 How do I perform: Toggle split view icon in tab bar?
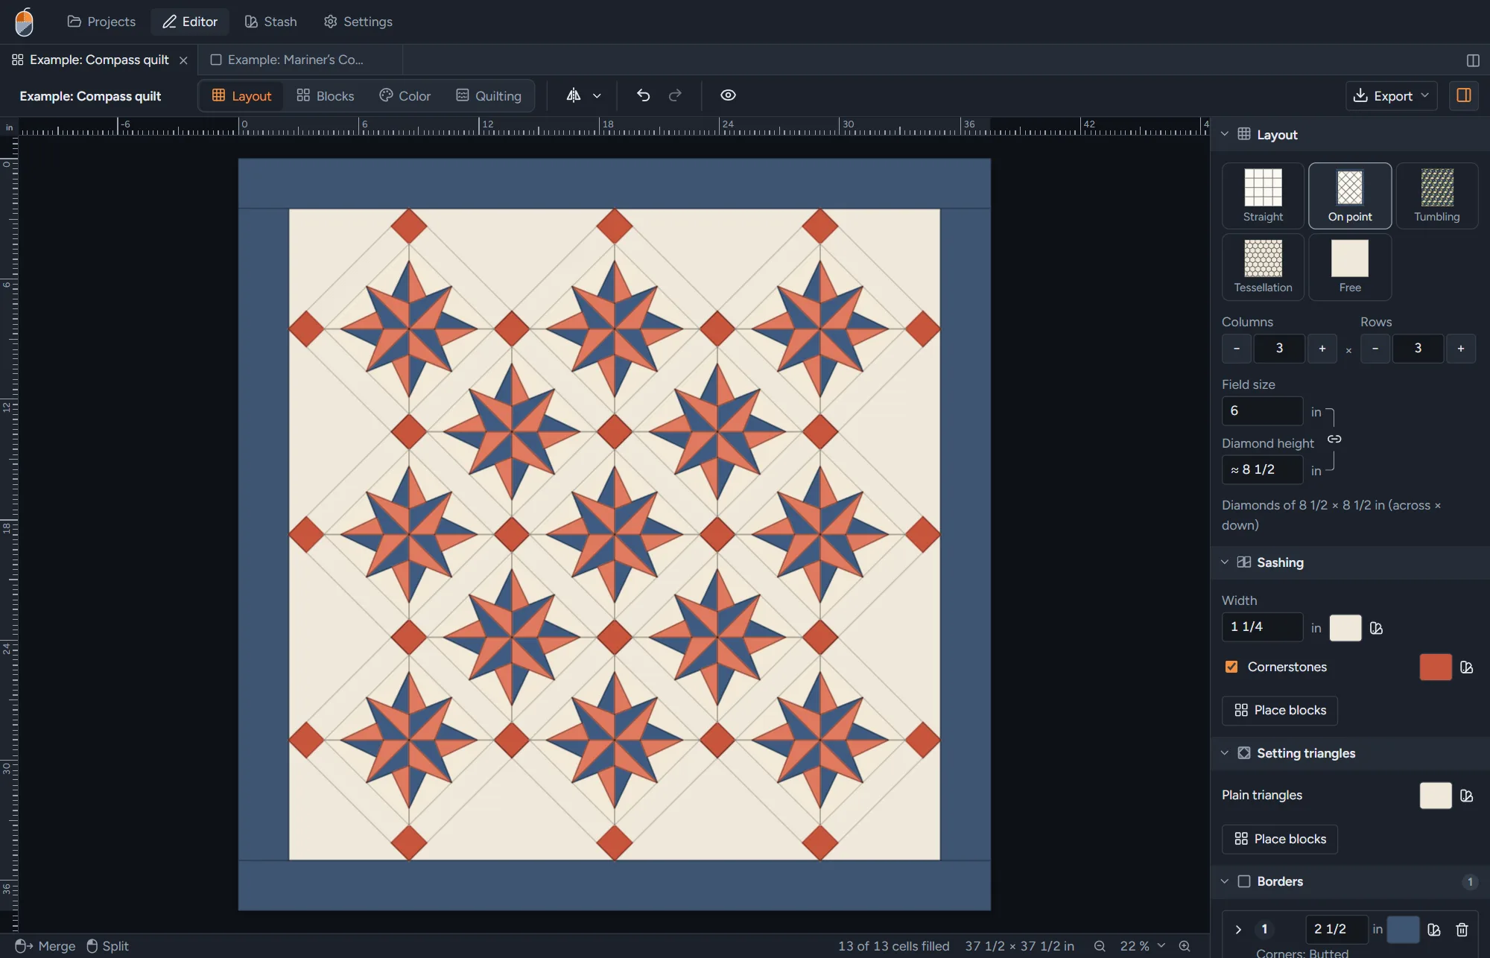click(x=1473, y=60)
